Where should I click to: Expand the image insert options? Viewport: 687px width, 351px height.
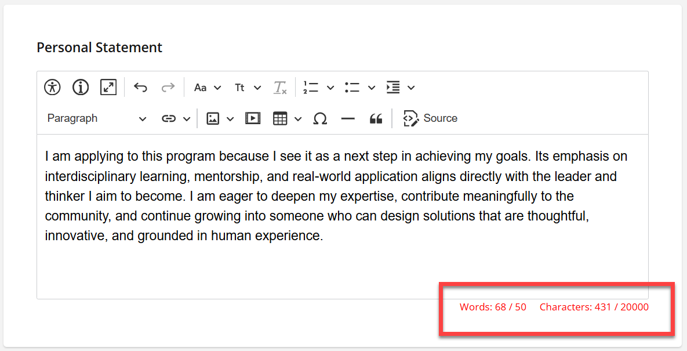pos(230,118)
